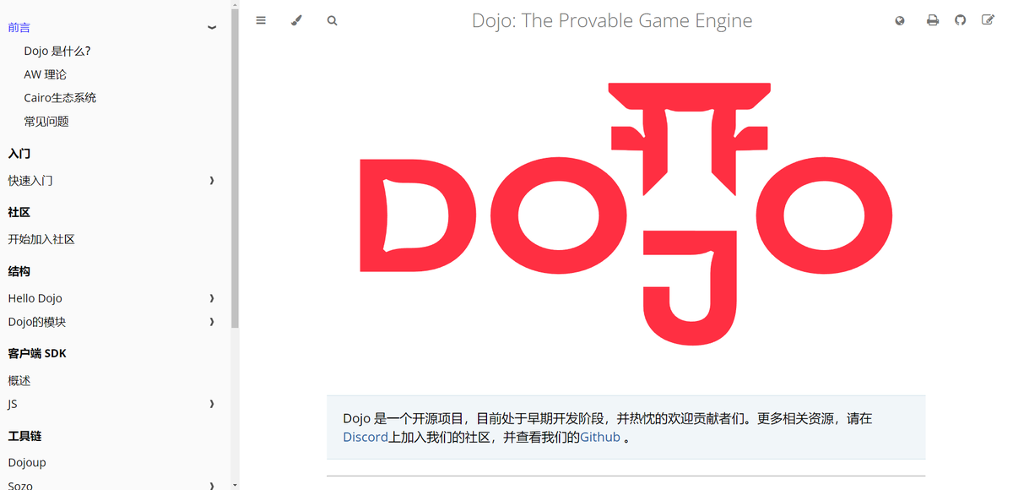This screenshot has height=490, width=1013.
Task: Open the JS chapter in sidebar
Action: pos(13,405)
